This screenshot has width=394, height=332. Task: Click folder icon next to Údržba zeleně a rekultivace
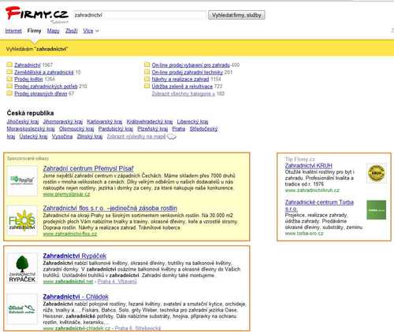click(x=147, y=86)
